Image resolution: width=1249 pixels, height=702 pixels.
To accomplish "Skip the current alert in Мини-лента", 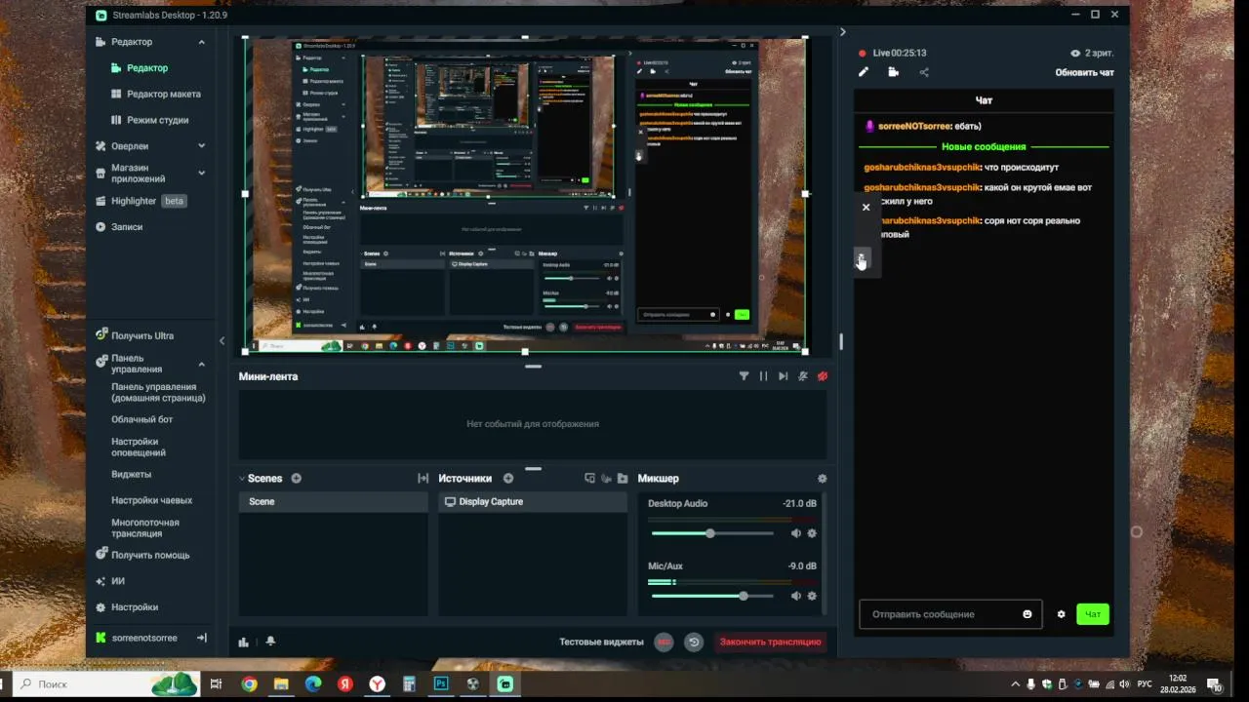I will 783,376.
